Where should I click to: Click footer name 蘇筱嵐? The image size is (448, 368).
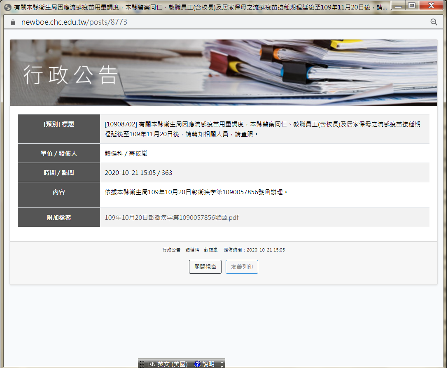211,250
